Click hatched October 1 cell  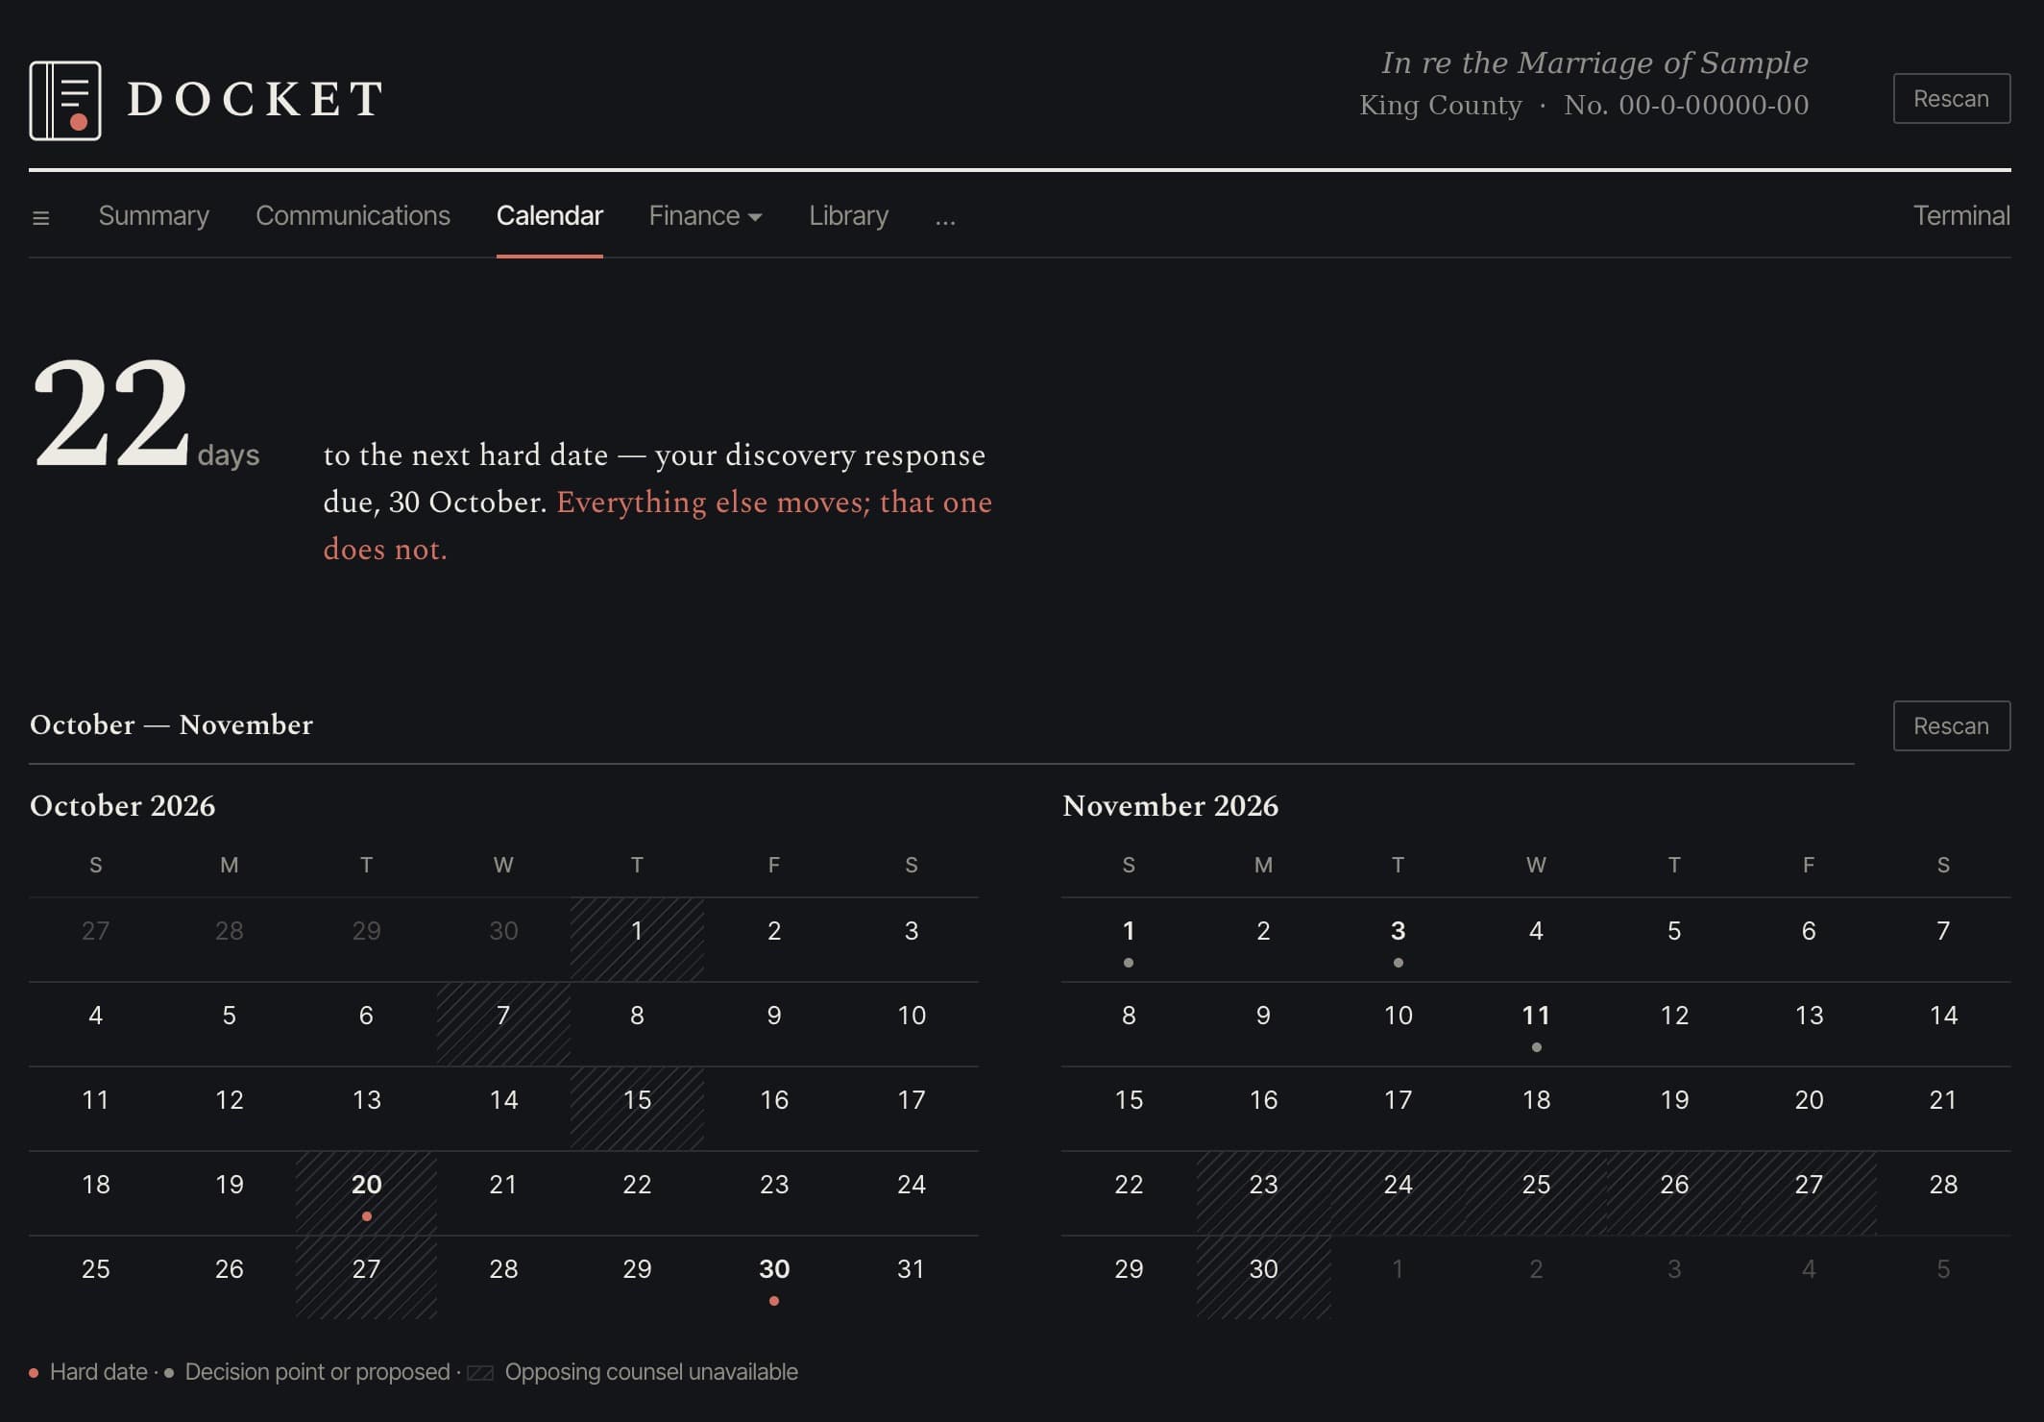[637, 940]
